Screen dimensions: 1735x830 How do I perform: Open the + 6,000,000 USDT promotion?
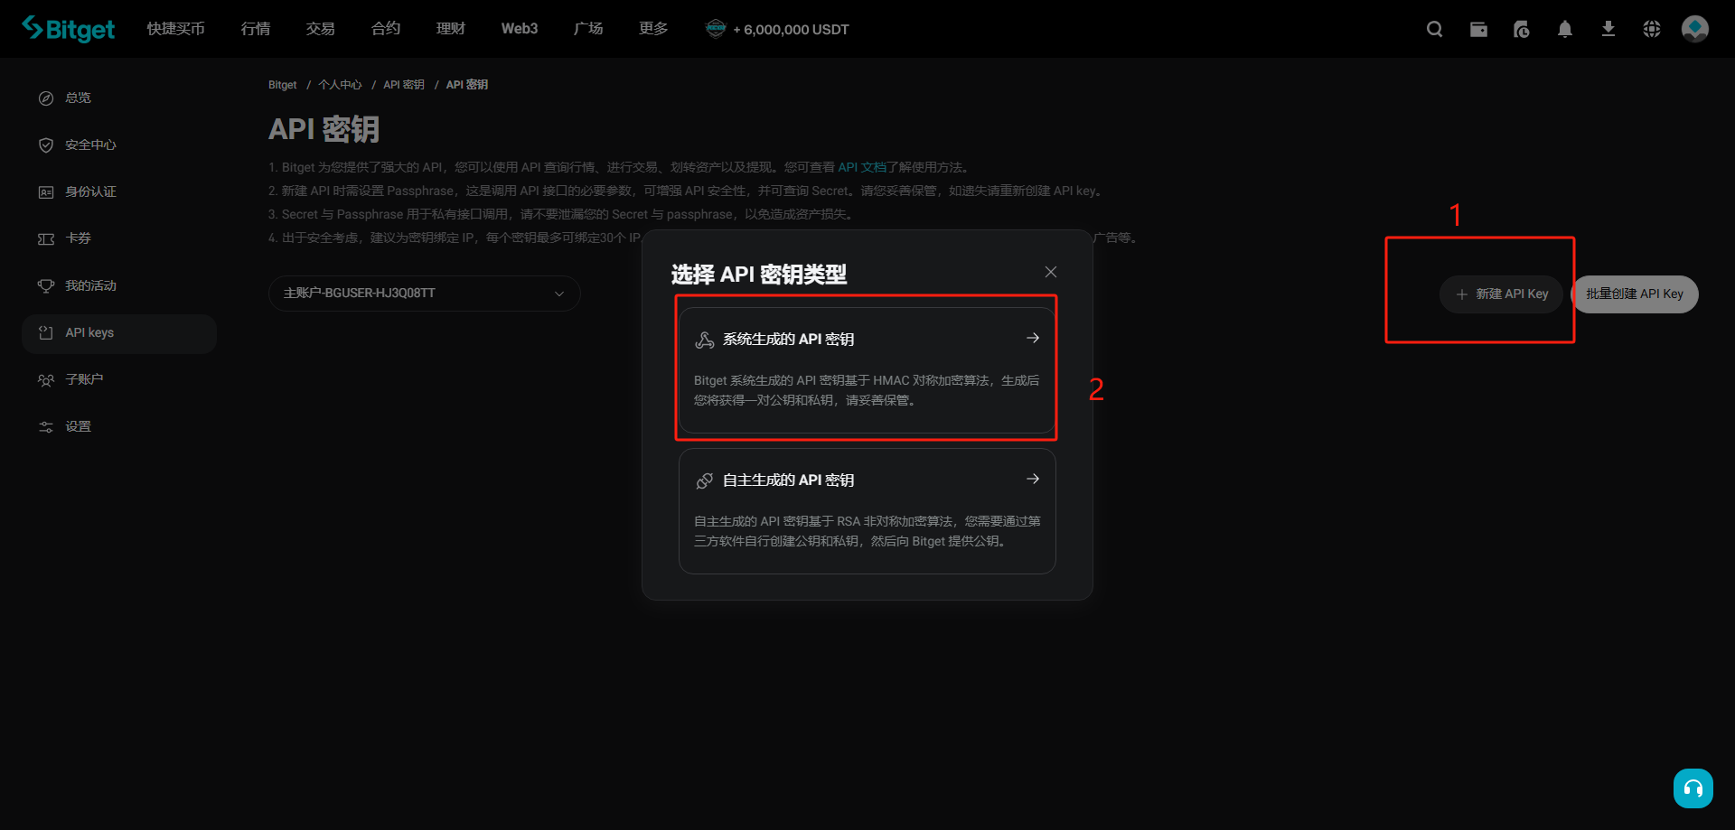[x=791, y=30]
